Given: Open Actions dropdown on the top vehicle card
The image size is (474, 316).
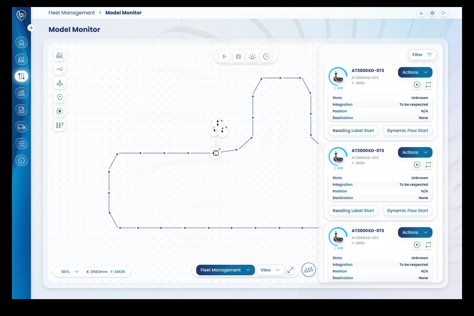Looking at the screenshot, I should coord(415,72).
